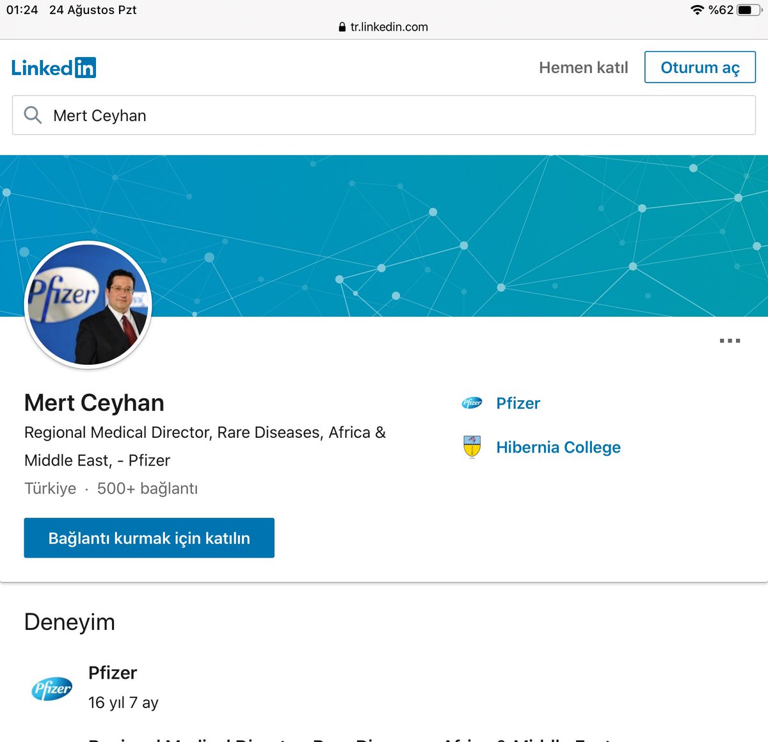Click the Pfizer experience entry title
The height and width of the screenshot is (742, 768).
coord(113,673)
